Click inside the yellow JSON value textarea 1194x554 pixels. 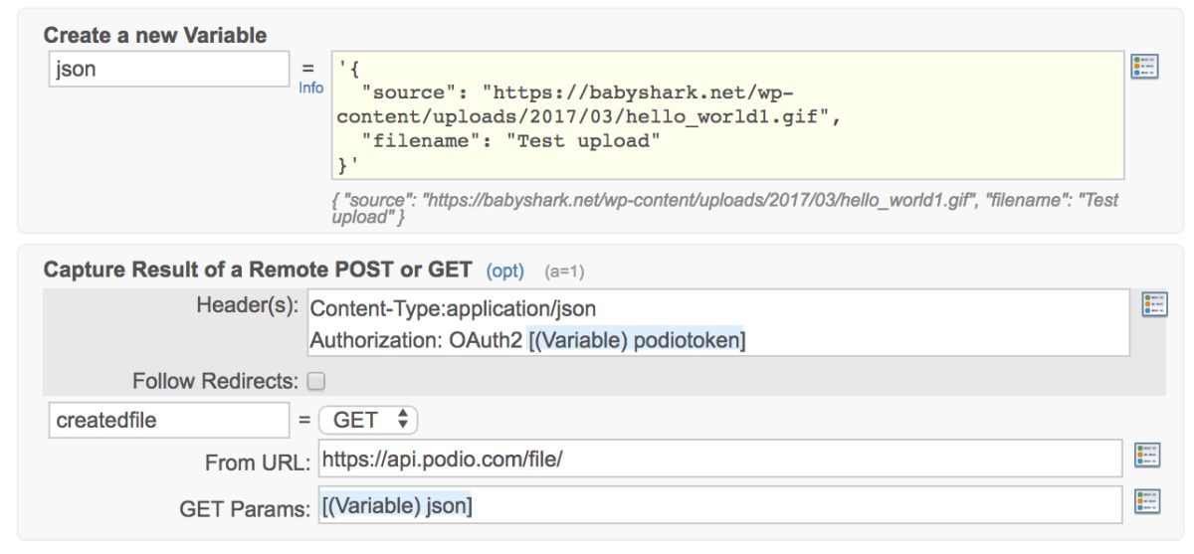click(x=726, y=115)
